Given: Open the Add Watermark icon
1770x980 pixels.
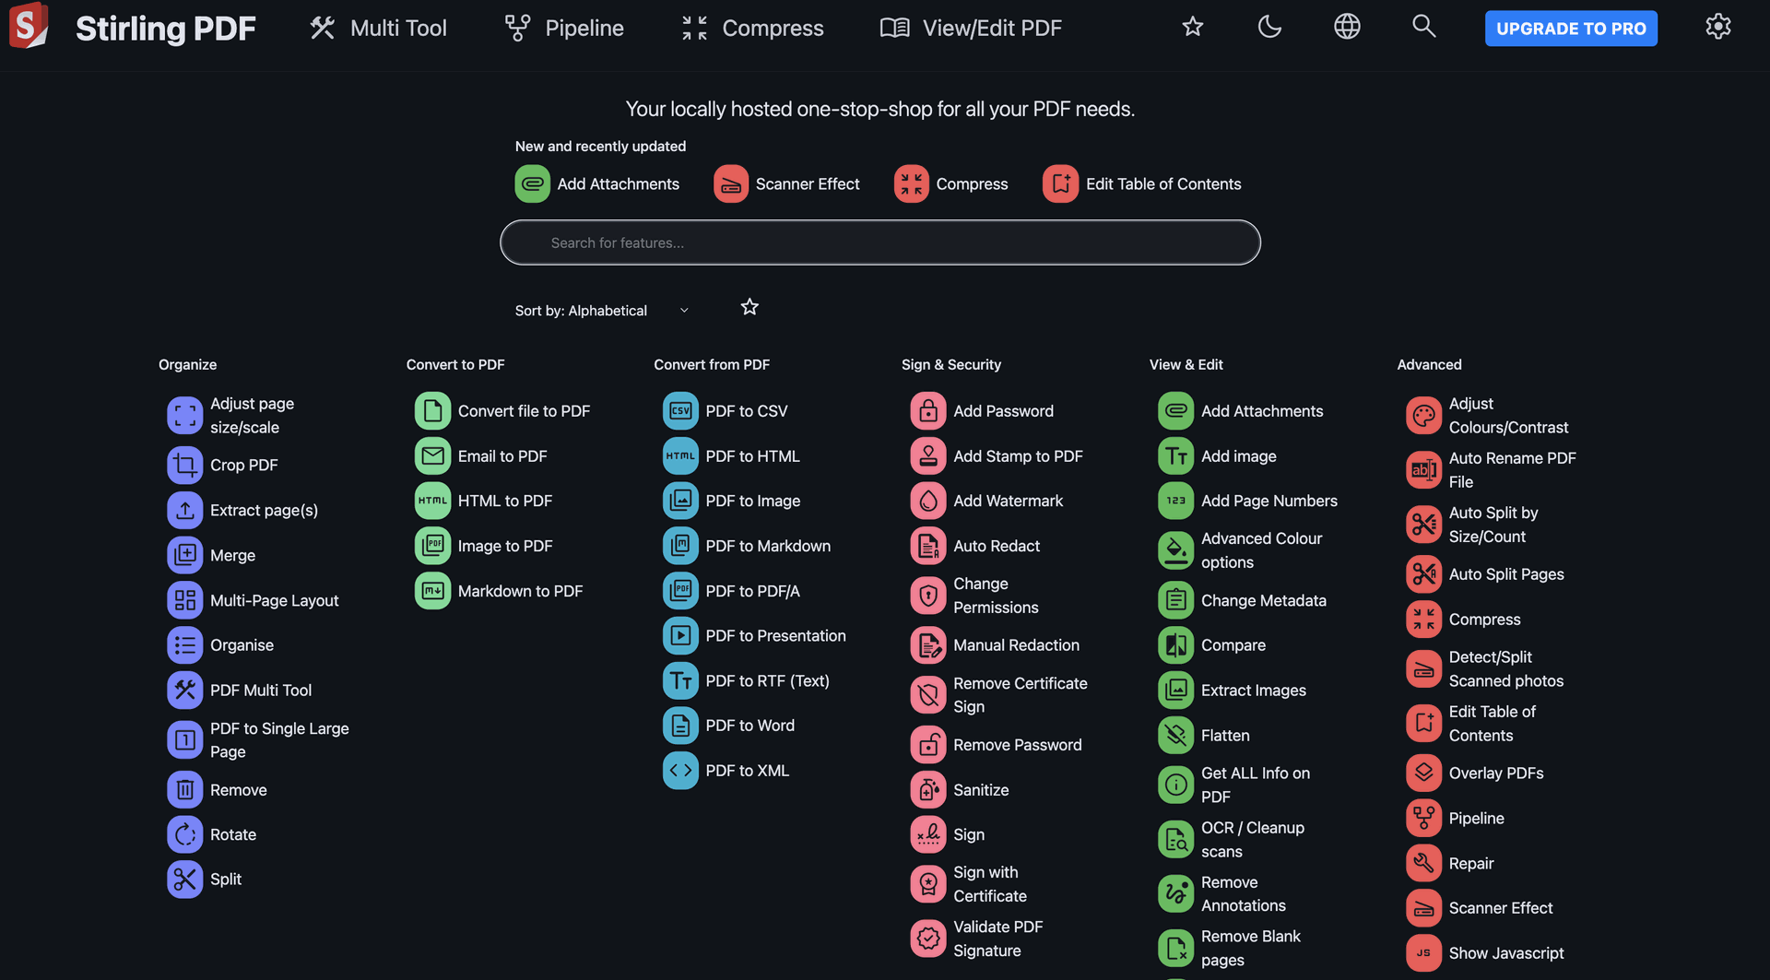Looking at the screenshot, I should pyautogui.click(x=927, y=501).
